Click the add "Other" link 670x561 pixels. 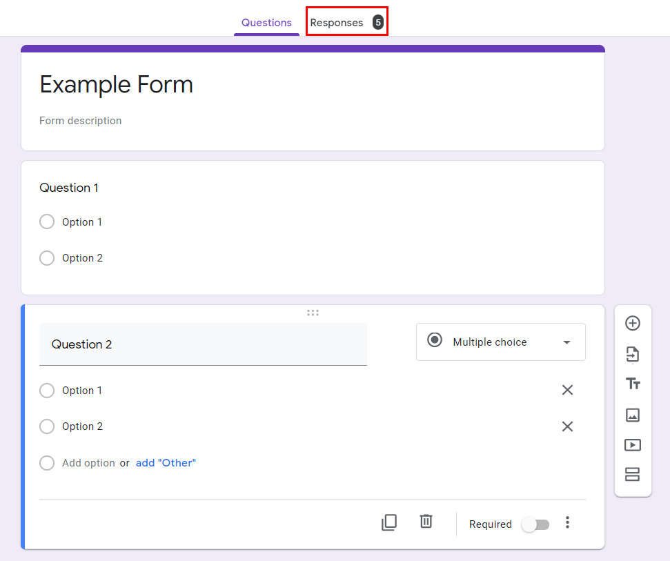click(166, 463)
